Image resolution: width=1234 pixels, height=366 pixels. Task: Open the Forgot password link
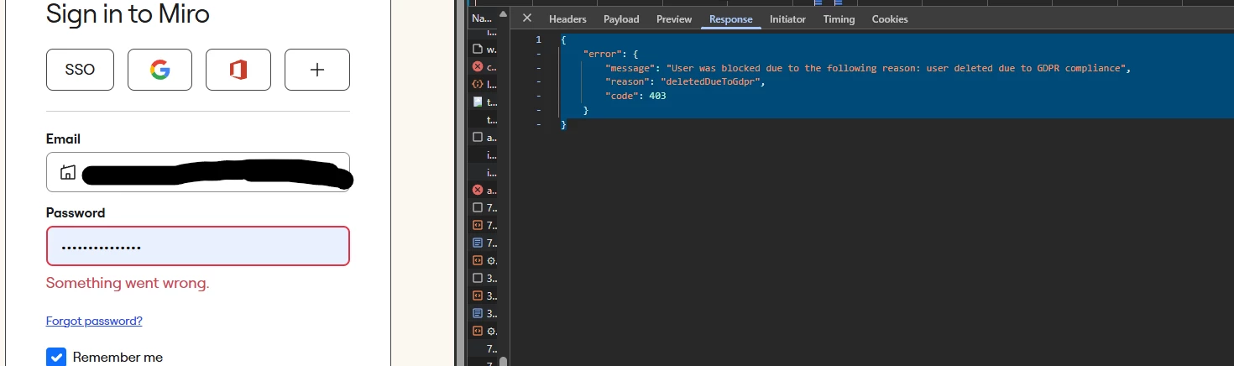point(94,321)
